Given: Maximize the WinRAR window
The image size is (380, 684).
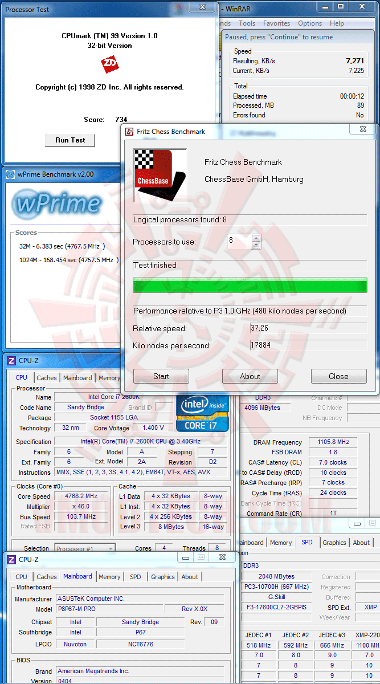Looking at the screenshot, I should [x=341, y=6].
